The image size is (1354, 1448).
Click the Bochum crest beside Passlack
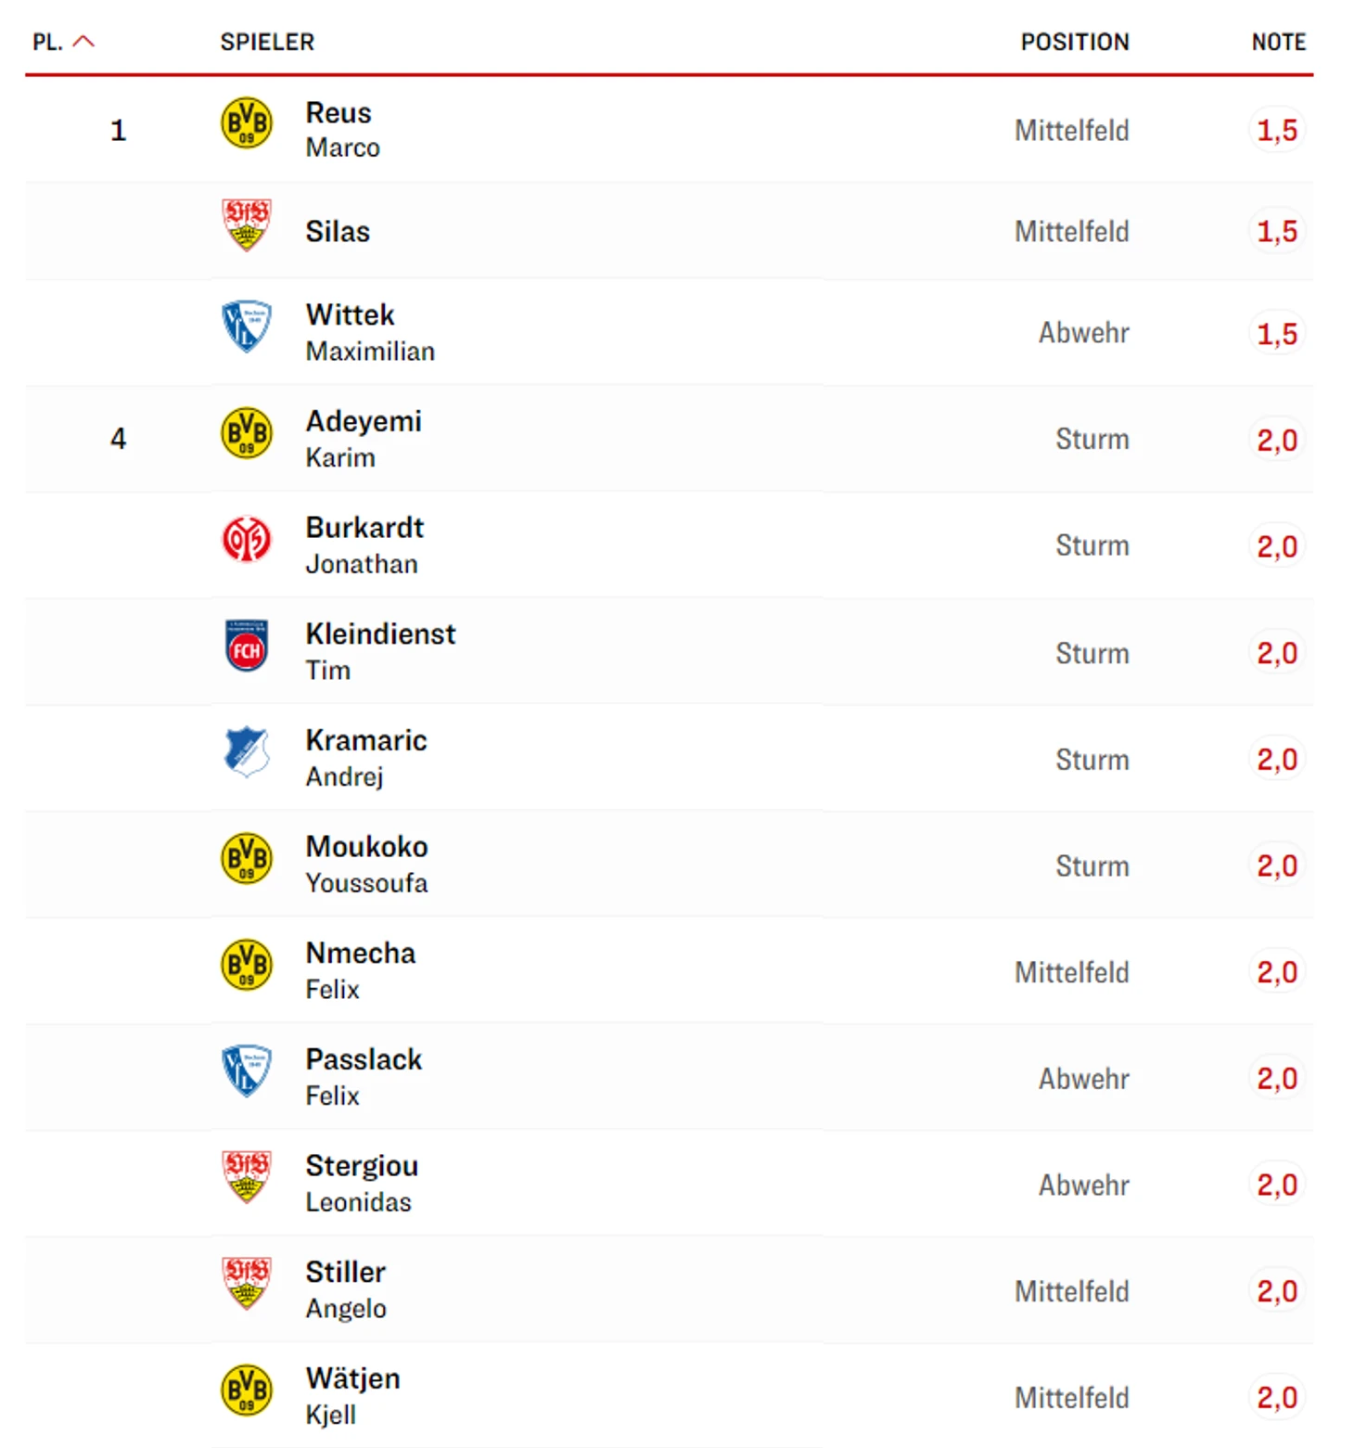[x=247, y=1070]
